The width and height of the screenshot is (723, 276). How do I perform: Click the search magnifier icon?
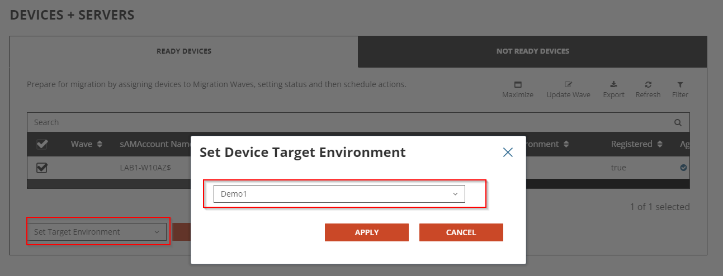pyautogui.click(x=678, y=122)
